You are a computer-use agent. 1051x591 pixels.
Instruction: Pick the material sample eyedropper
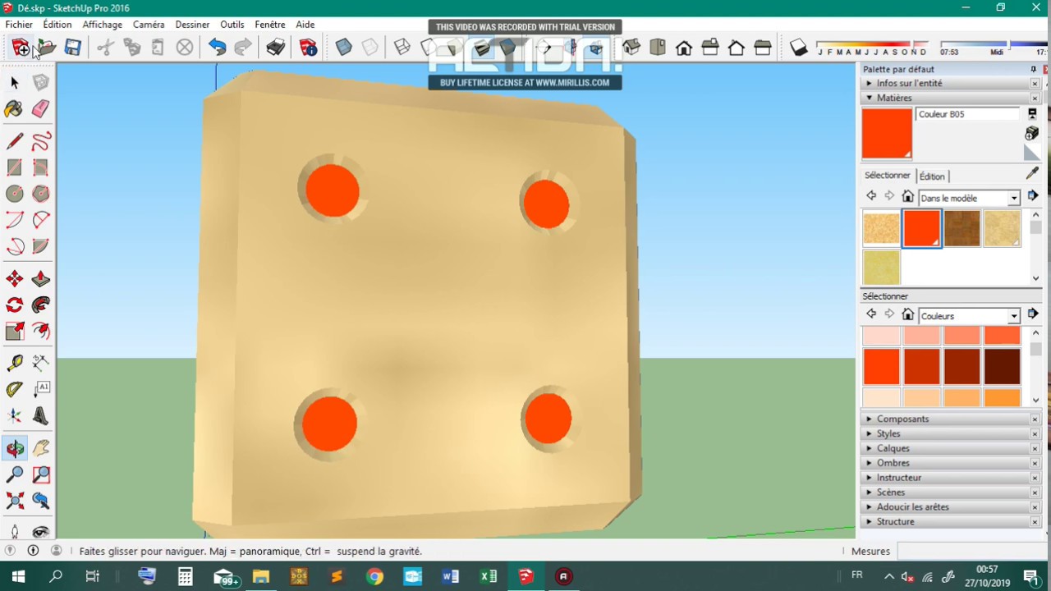click(x=1032, y=174)
